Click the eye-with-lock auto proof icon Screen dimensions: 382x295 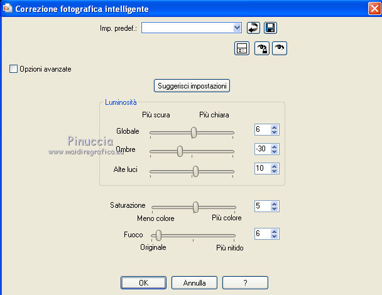pyautogui.click(x=261, y=48)
